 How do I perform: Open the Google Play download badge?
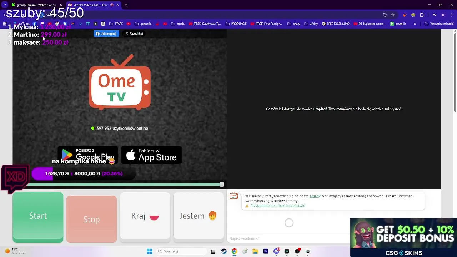[x=88, y=155]
